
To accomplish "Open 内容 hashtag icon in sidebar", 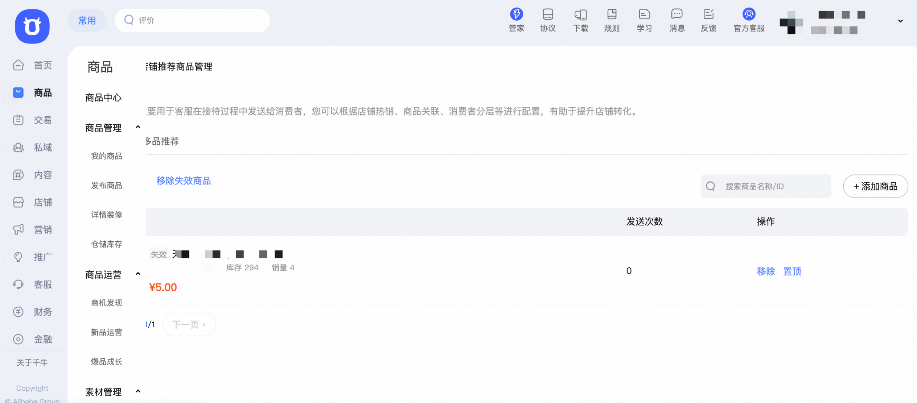I will pos(18,175).
